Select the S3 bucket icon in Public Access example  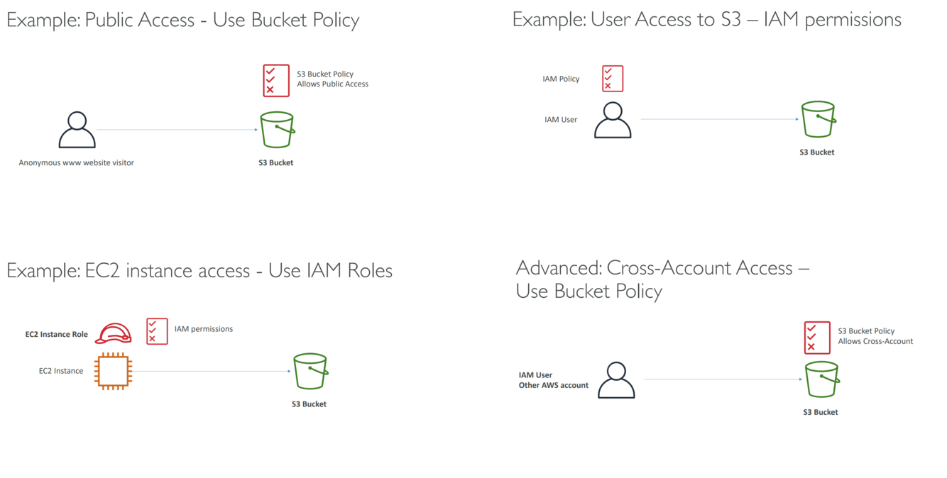tap(278, 130)
